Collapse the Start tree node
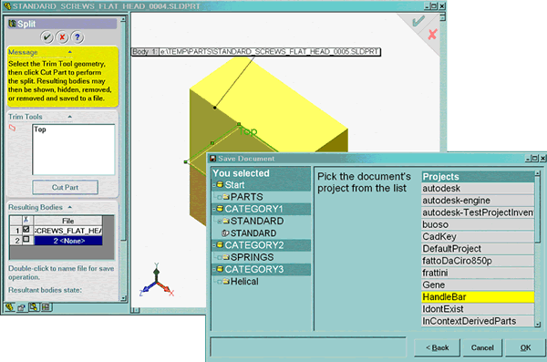 click(x=214, y=185)
